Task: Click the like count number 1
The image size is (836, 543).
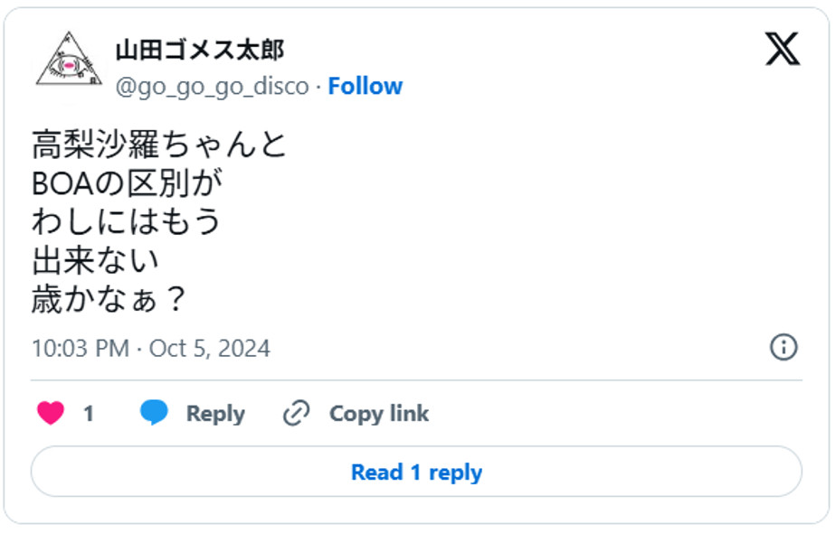Action: click(x=89, y=414)
